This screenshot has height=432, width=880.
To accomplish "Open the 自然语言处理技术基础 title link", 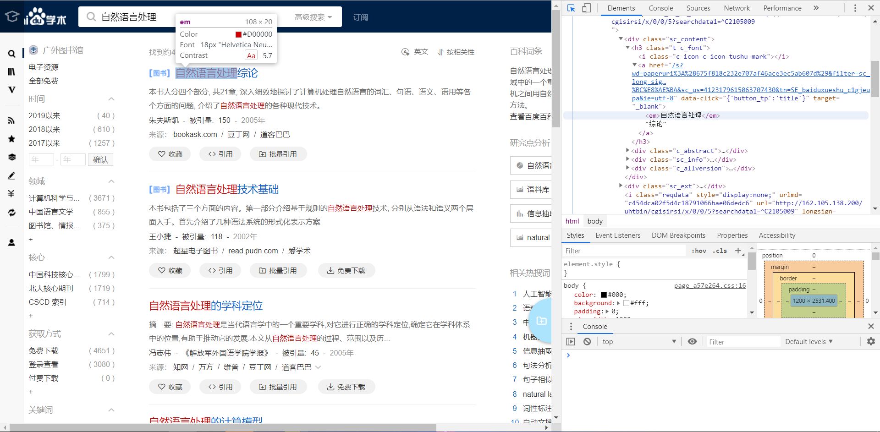I will (227, 189).
